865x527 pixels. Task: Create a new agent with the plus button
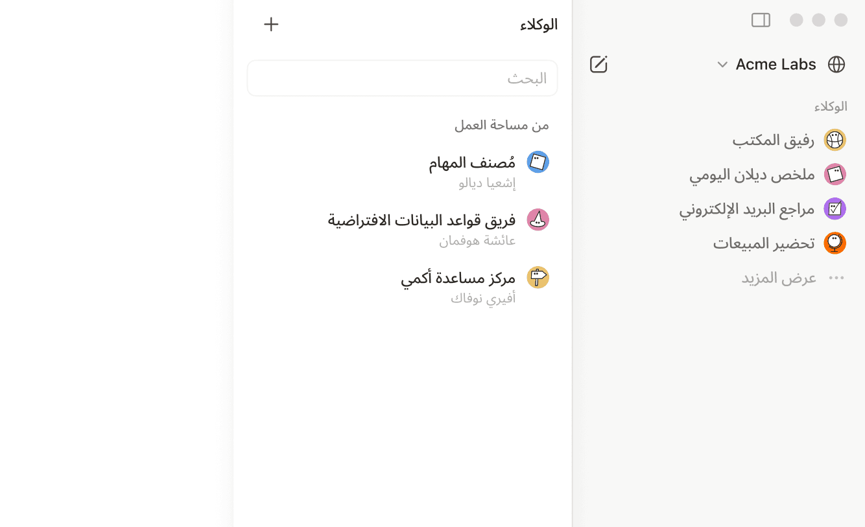point(271,24)
